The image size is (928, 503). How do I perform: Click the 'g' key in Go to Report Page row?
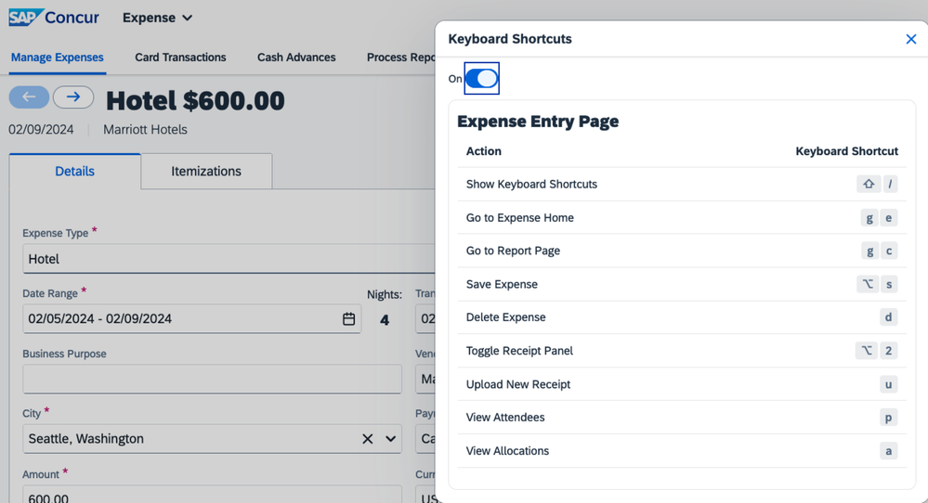tap(869, 251)
